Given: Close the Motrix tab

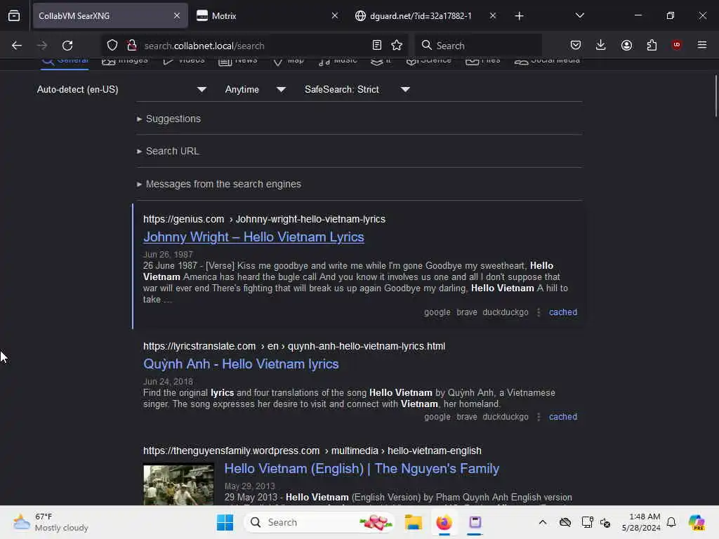Looking at the screenshot, I should tap(335, 15).
